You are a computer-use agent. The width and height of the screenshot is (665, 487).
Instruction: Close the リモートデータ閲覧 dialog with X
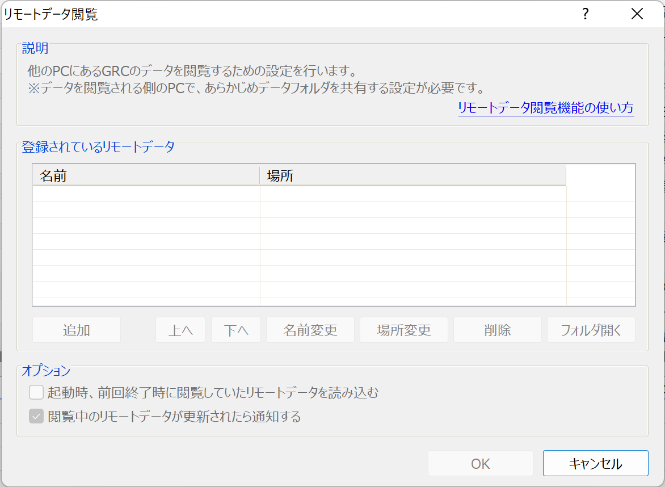point(637,14)
